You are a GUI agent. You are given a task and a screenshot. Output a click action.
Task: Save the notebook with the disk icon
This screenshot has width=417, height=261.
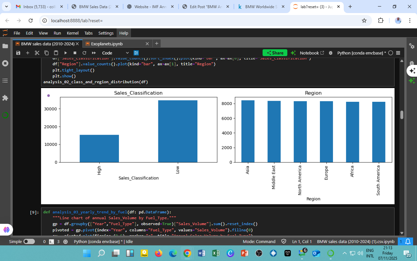coord(18,53)
